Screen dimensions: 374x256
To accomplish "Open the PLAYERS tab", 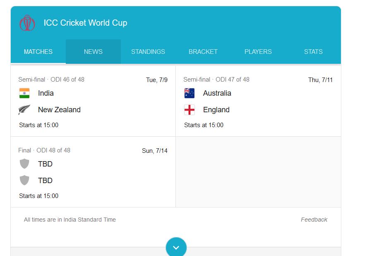I will (x=258, y=52).
